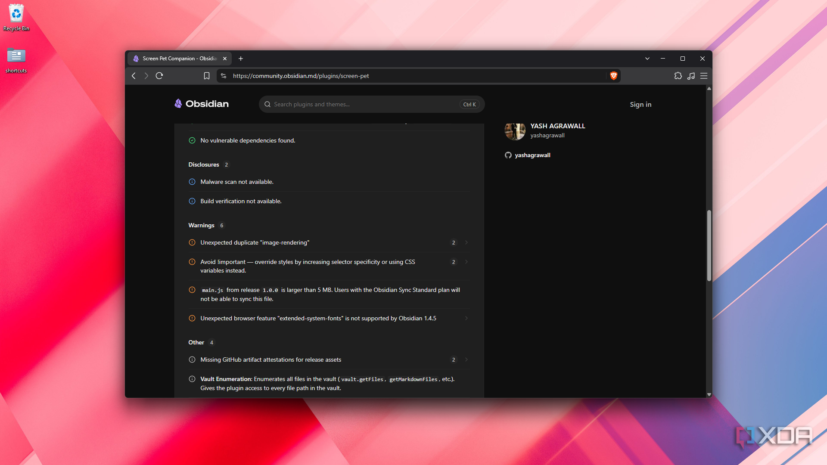Screen dimensions: 827x465
Task: Open the music note playlist icon
Action: (x=691, y=76)
